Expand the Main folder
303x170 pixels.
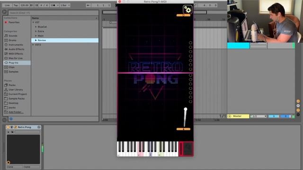36,36
